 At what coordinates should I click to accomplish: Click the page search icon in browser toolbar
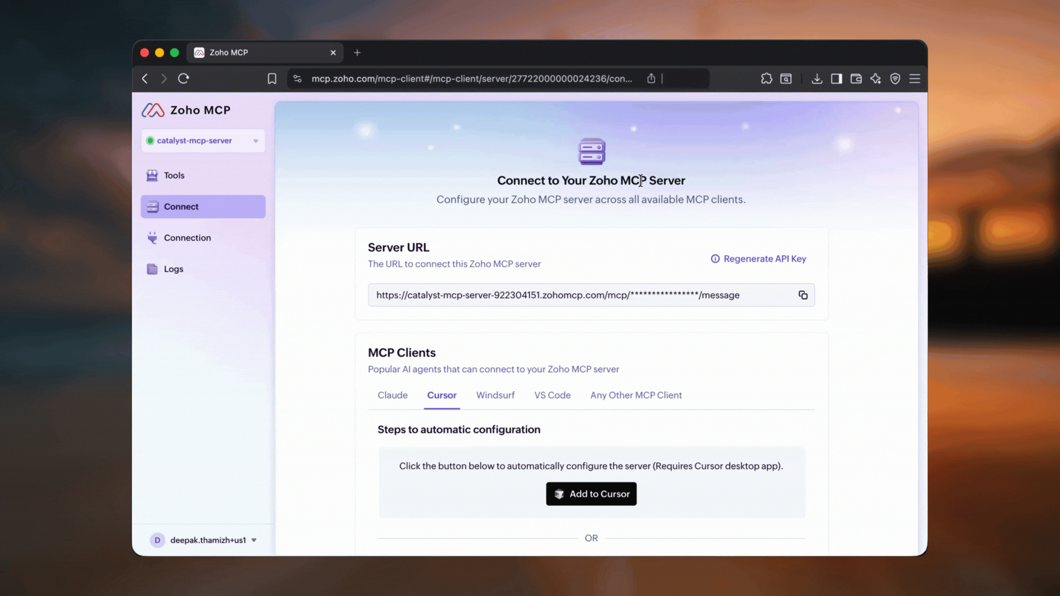(786, 79)
